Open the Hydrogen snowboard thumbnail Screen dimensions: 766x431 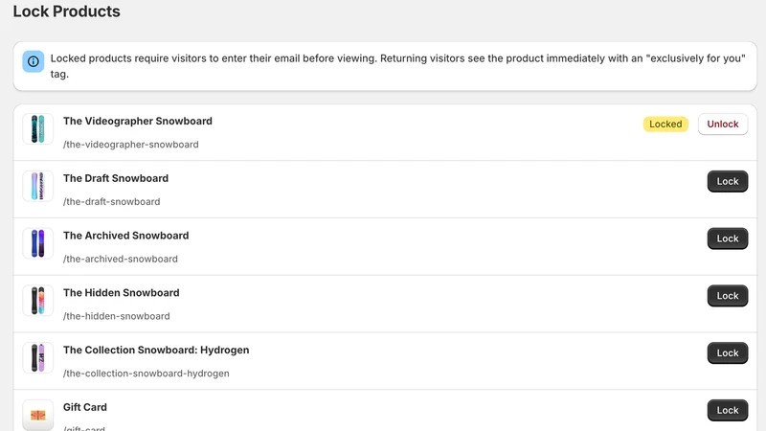coord(37,357)
